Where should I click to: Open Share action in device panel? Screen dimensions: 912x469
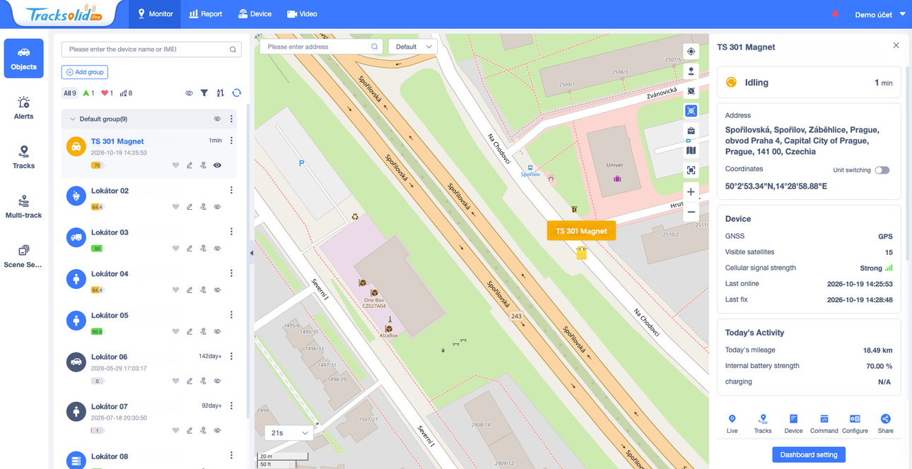pos(886,424)
